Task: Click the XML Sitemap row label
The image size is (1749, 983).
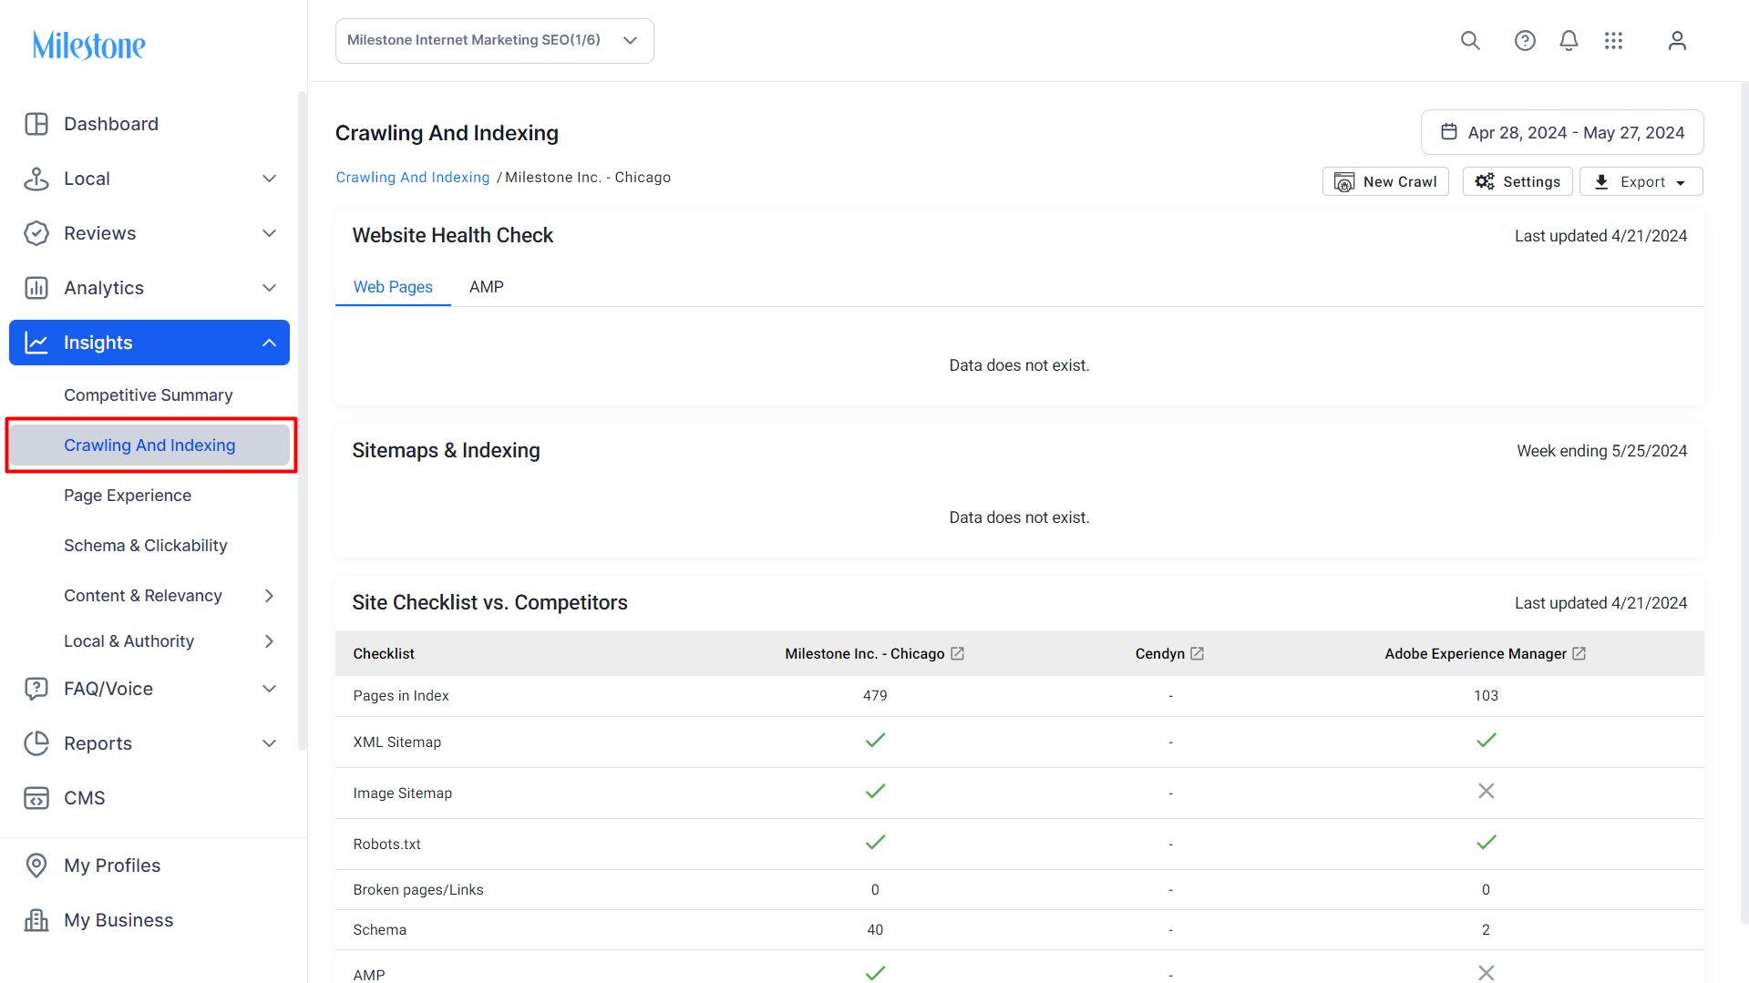Action: click(x=397, y=742)
